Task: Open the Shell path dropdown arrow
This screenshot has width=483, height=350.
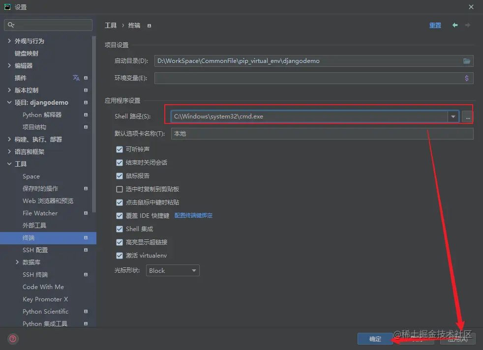Action: pos(453,117)
